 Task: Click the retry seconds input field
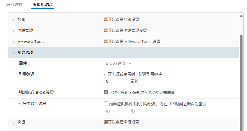click(115, 111)
